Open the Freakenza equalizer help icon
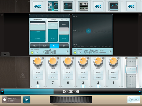The height and width of the screenshot is (106, 142). coord(110,52)
